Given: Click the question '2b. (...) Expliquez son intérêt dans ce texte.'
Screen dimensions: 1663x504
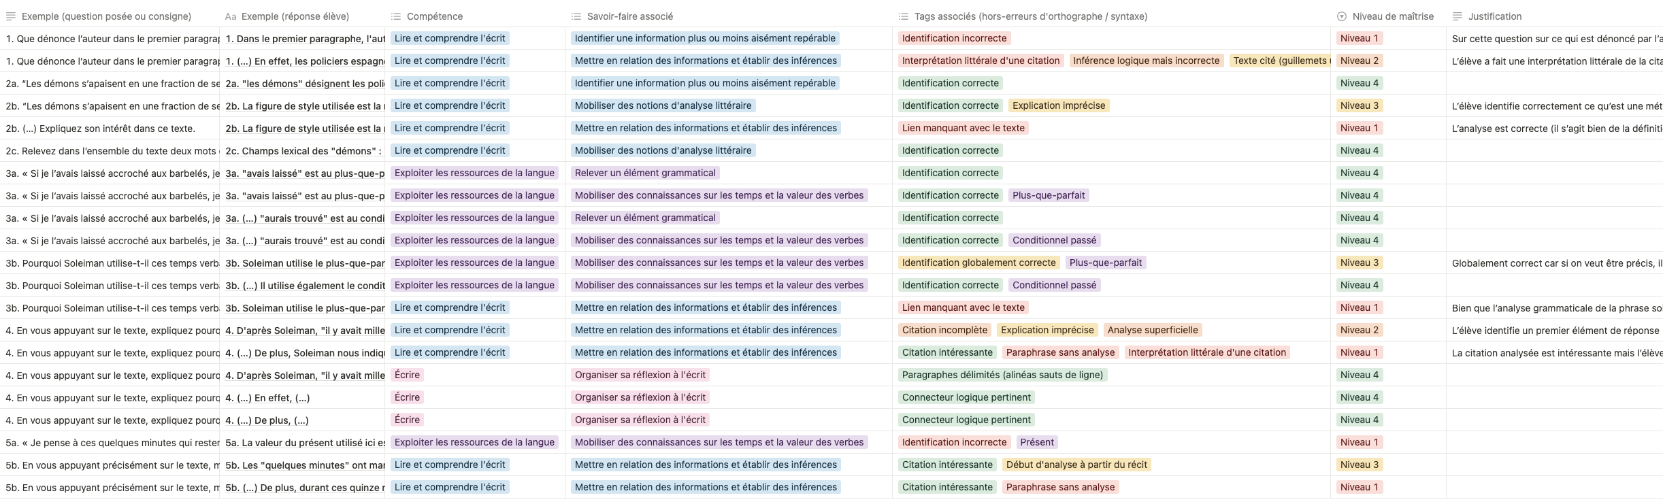Looking at the screenshot, I should (110, 129).
